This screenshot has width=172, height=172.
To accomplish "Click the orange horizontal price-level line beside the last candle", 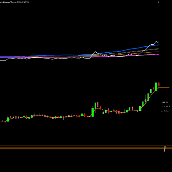I will 164,88.
